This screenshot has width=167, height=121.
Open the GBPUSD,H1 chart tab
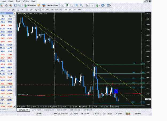pos(88,110)
